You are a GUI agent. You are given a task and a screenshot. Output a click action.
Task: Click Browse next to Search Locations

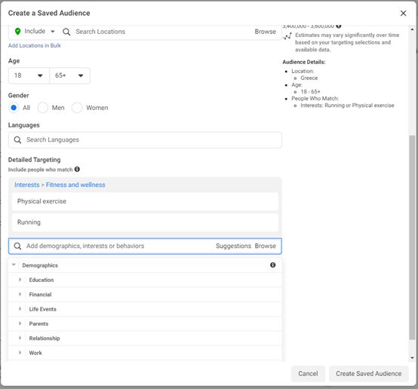tap(265, 32)
